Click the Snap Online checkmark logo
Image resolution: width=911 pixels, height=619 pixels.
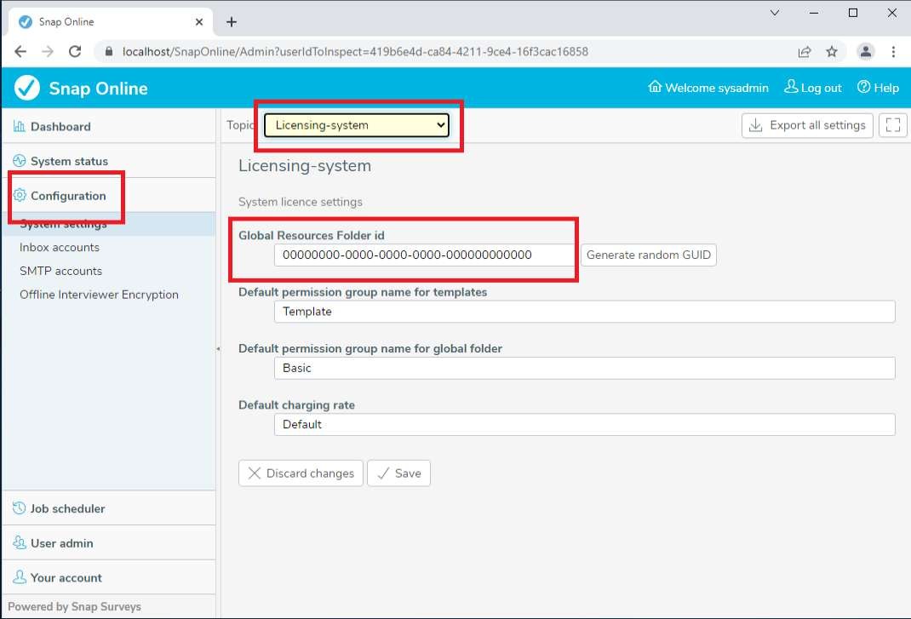coord(27,88)
